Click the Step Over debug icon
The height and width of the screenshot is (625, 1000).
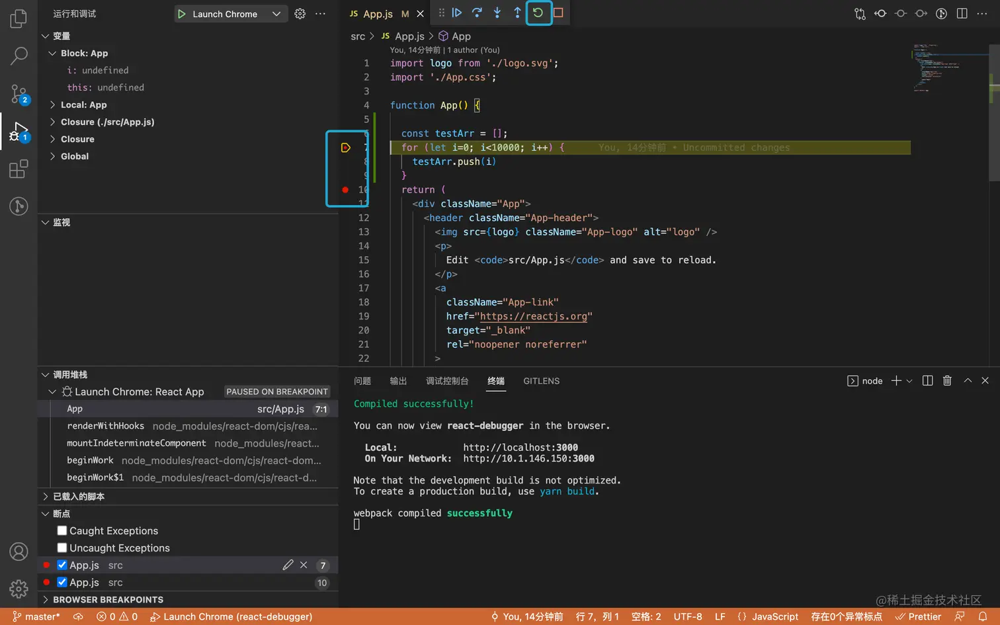point(477,13)
